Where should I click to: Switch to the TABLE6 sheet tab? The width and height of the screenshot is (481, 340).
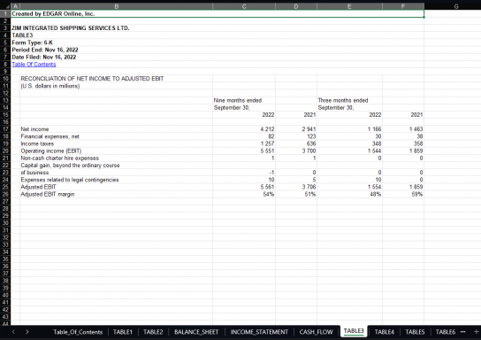click(x=446, y=332)
